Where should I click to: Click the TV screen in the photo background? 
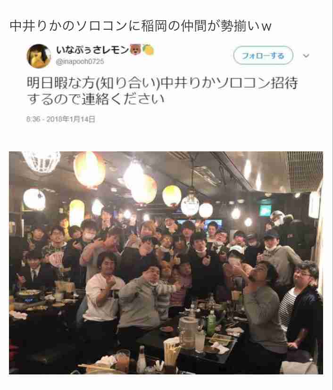(213, 225)
